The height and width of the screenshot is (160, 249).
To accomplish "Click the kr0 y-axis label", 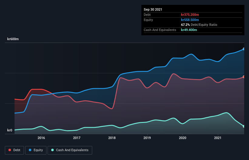I will tap(10, 130).
